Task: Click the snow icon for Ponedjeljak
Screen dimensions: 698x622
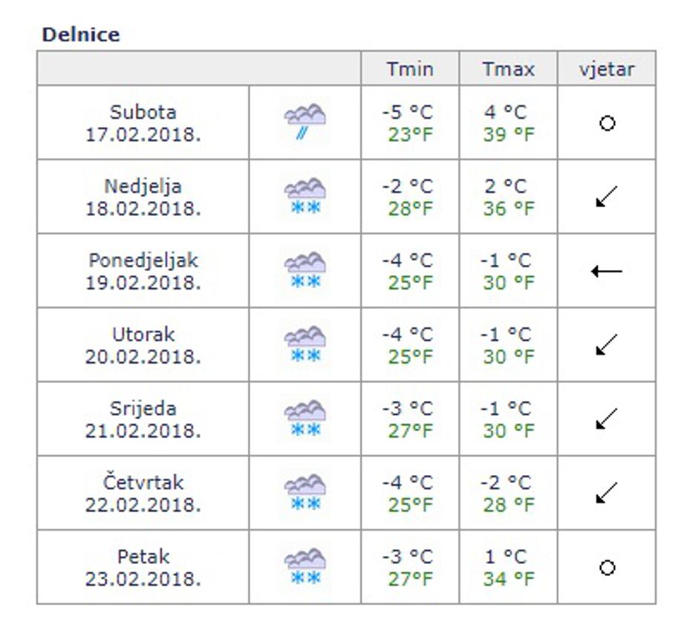Action: click(x=305, y=271)
